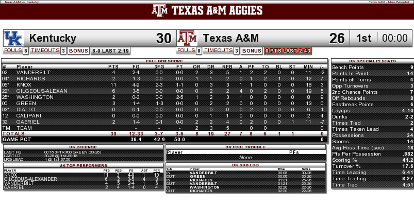This screenshot has width=414, height=204.
Task: Select the Points In Paint stat row
Action: point(372,73)
